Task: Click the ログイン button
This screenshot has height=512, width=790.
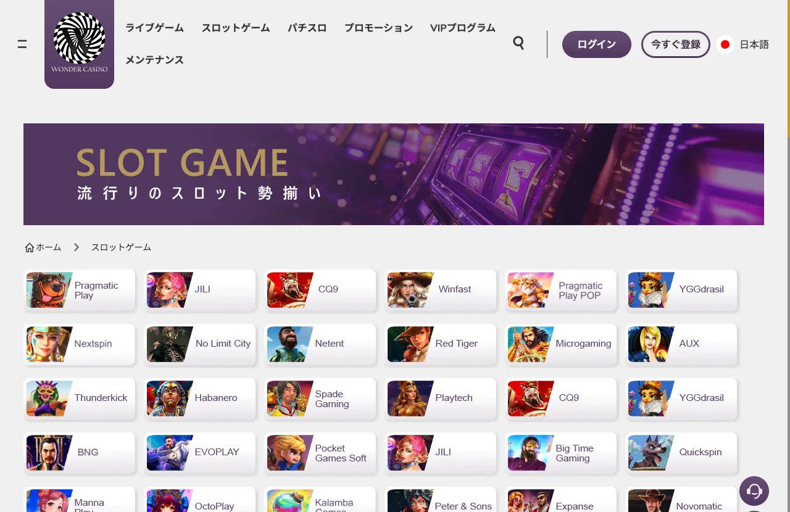Action: pos(597,44)
